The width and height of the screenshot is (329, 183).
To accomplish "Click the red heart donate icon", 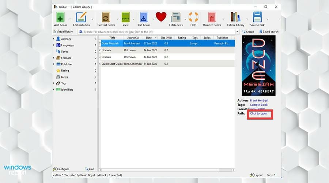I will click(x=161, y=17).
